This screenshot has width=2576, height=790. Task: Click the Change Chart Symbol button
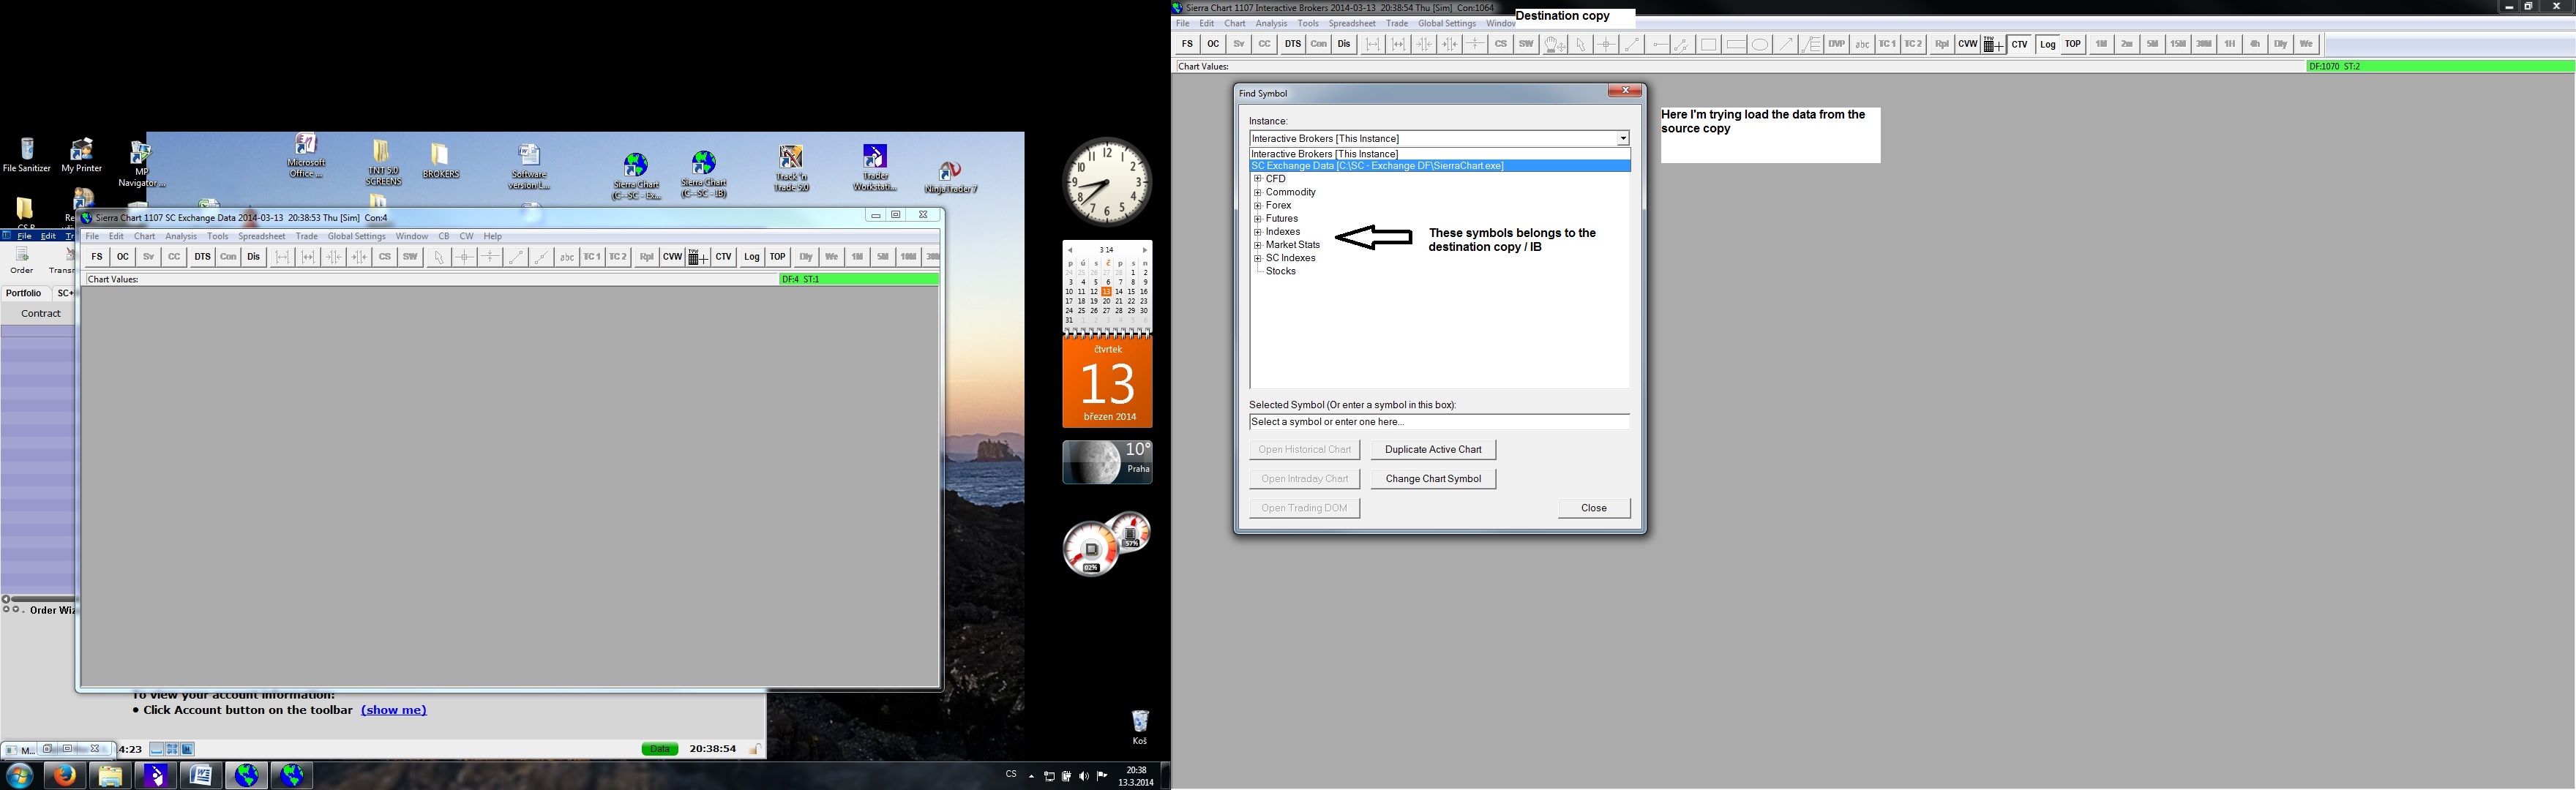pyautogui.click(x=1433, y=479)
